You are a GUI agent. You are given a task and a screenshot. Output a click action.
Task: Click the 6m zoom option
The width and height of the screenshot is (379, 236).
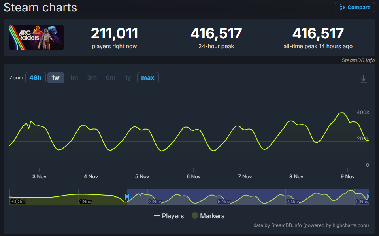coord(111,77)
